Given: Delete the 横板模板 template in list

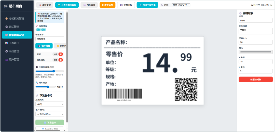Looking at the screenshot, I should (x=61, y=60).
